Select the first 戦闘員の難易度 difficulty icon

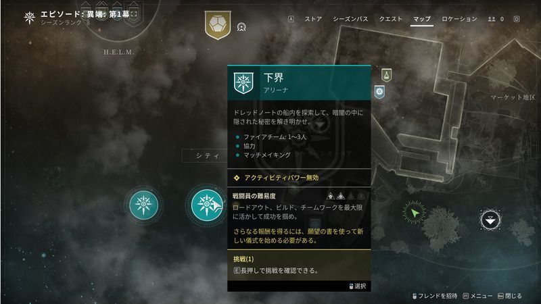(330, 196)
